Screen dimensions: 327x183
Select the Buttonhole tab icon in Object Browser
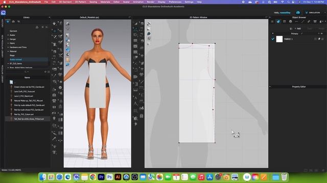click(296, 21)
